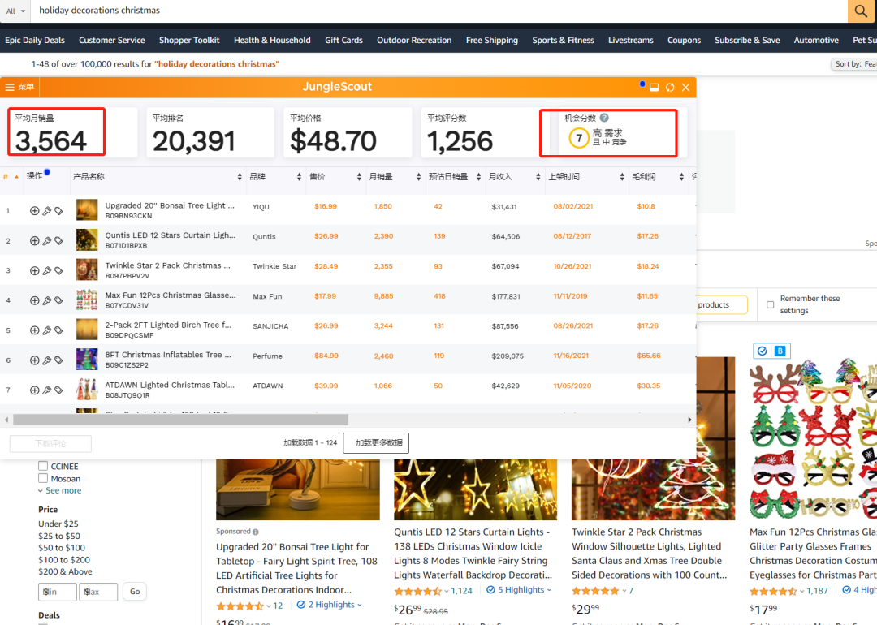Click the Max price input field

click(x=98, y=592)
